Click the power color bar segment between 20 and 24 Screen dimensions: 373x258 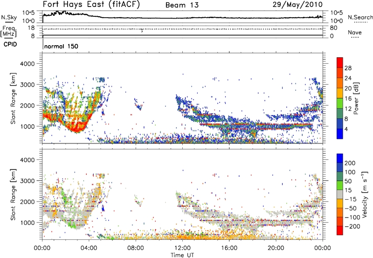tap(340, 83)
